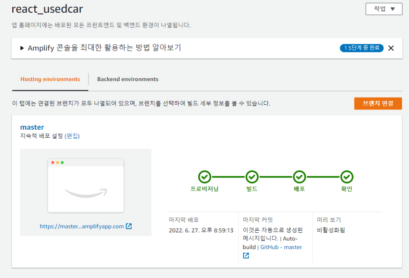Open the master branch link

click(x=32, y=127)
